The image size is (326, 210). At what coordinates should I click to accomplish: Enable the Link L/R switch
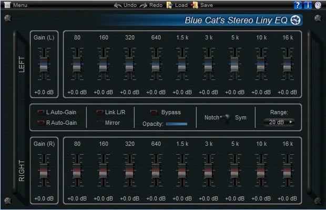[99, 112]
